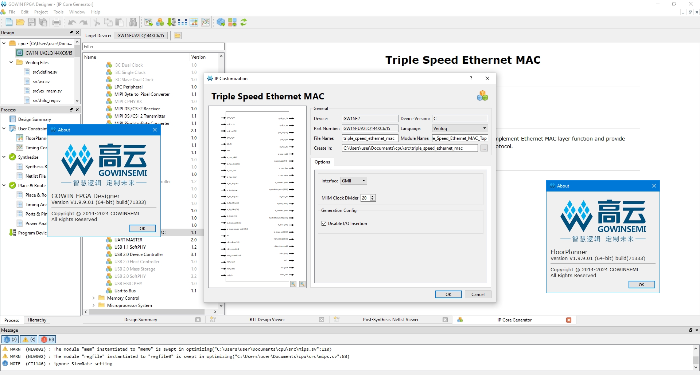700x375 pixels.
Task: Switch to Post-Synthesis Netlist Viewer tab
Action: (x=391, y=320)
